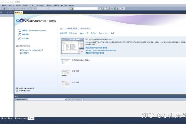Image resolution: width=186 pixels, height=124 pixels.
Task: Select the Web category link
Action: [x=82, y=33]
